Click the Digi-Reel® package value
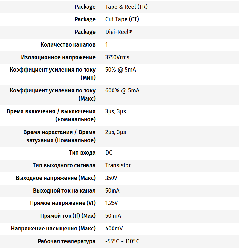Screen dimensions: 239x250 (x=119, y=32)
